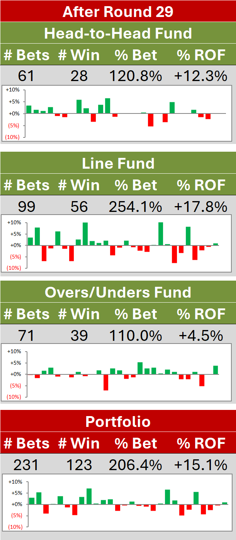Select the Line Fund 254.1% bet value
Viewport: 236px width, 540px height.
click(135, 207)
